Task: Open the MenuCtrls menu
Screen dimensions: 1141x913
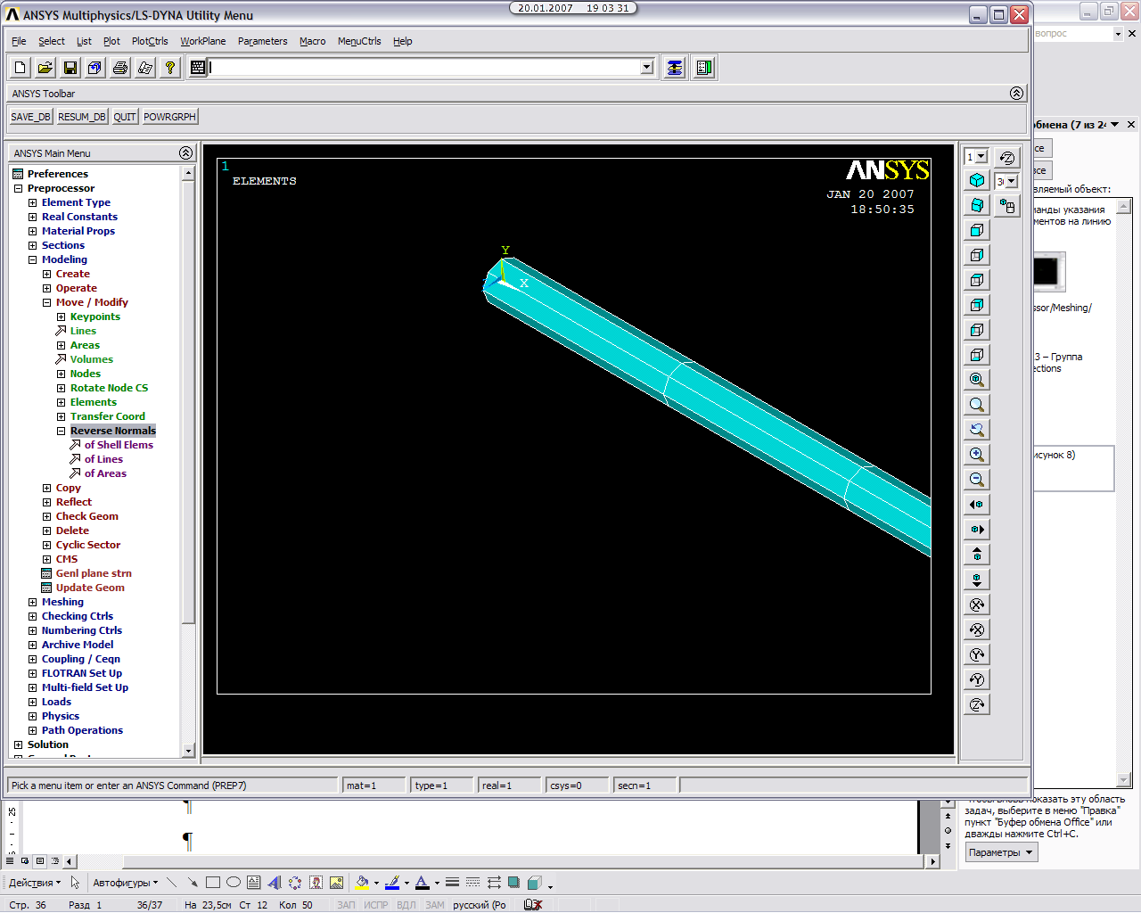Action: coord(359,41)
